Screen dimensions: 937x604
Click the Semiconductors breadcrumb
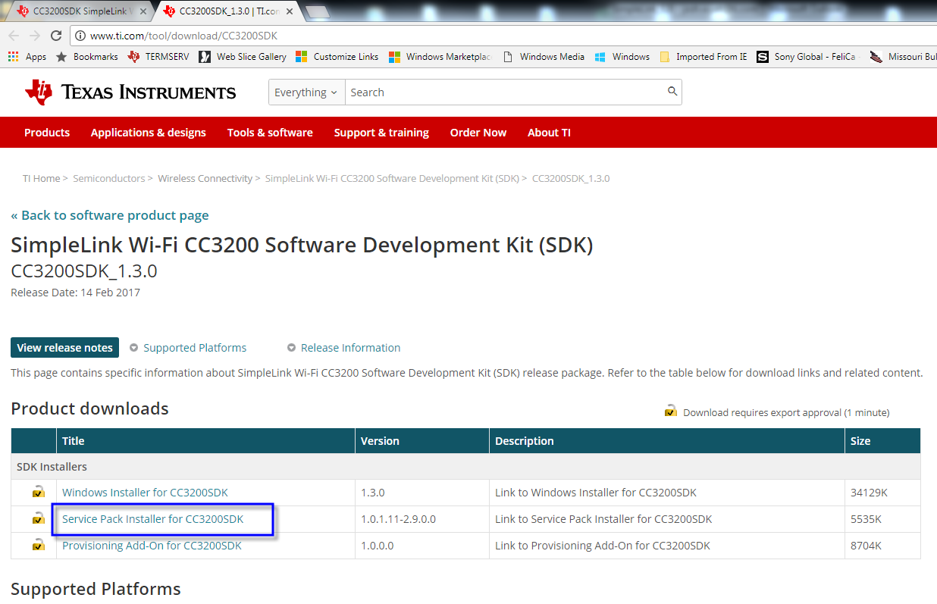tap(109, 179)
